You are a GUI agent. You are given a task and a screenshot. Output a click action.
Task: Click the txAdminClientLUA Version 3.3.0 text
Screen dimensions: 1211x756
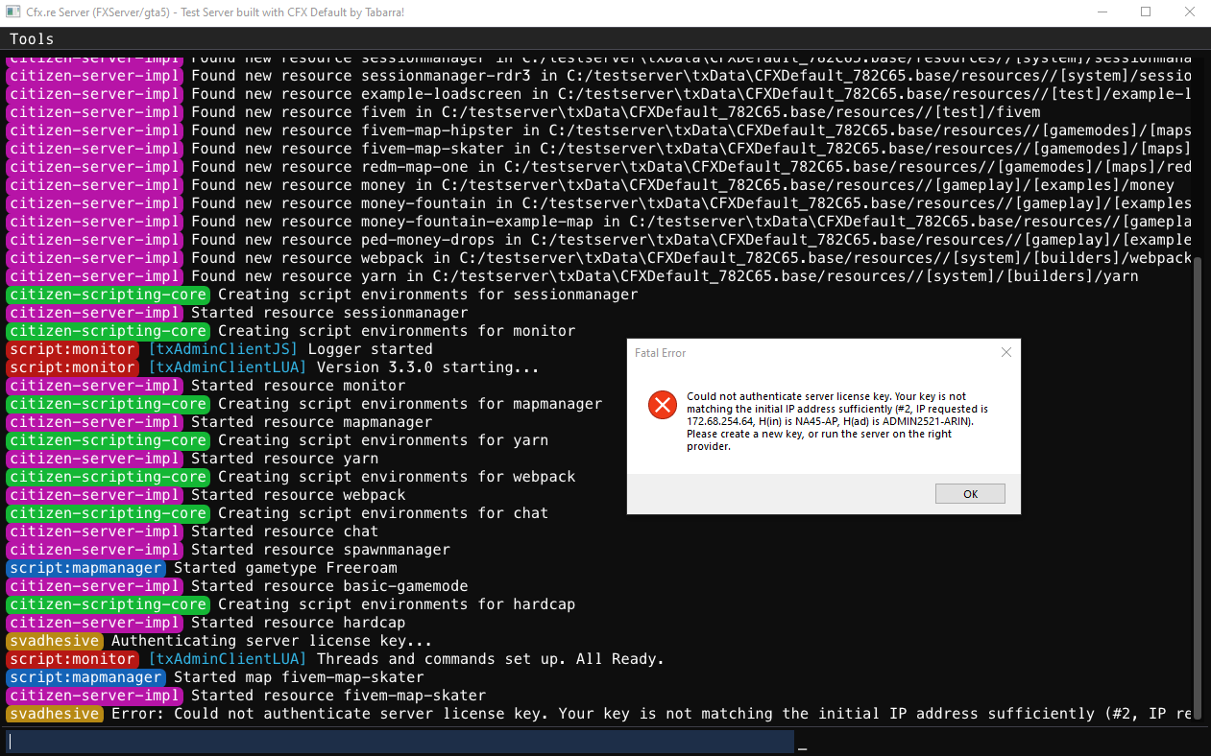point(343,367)
